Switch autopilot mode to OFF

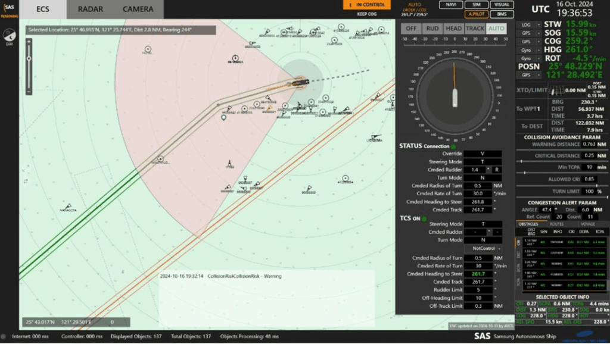(411, 29)
